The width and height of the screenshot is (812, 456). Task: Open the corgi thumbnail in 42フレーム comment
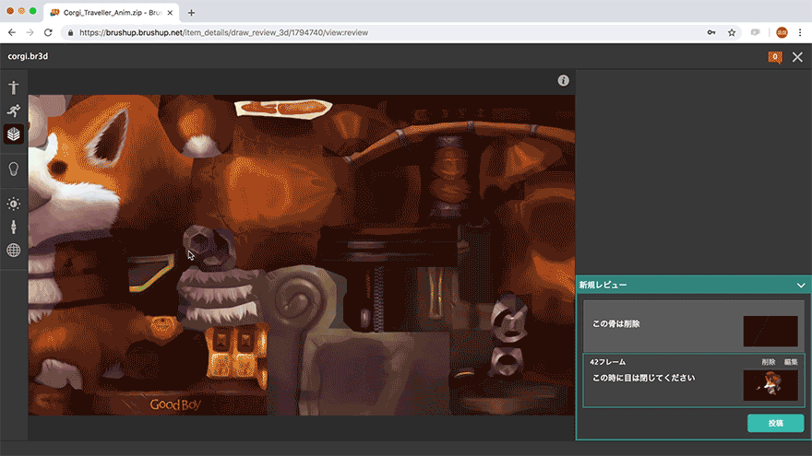[770, 385]
